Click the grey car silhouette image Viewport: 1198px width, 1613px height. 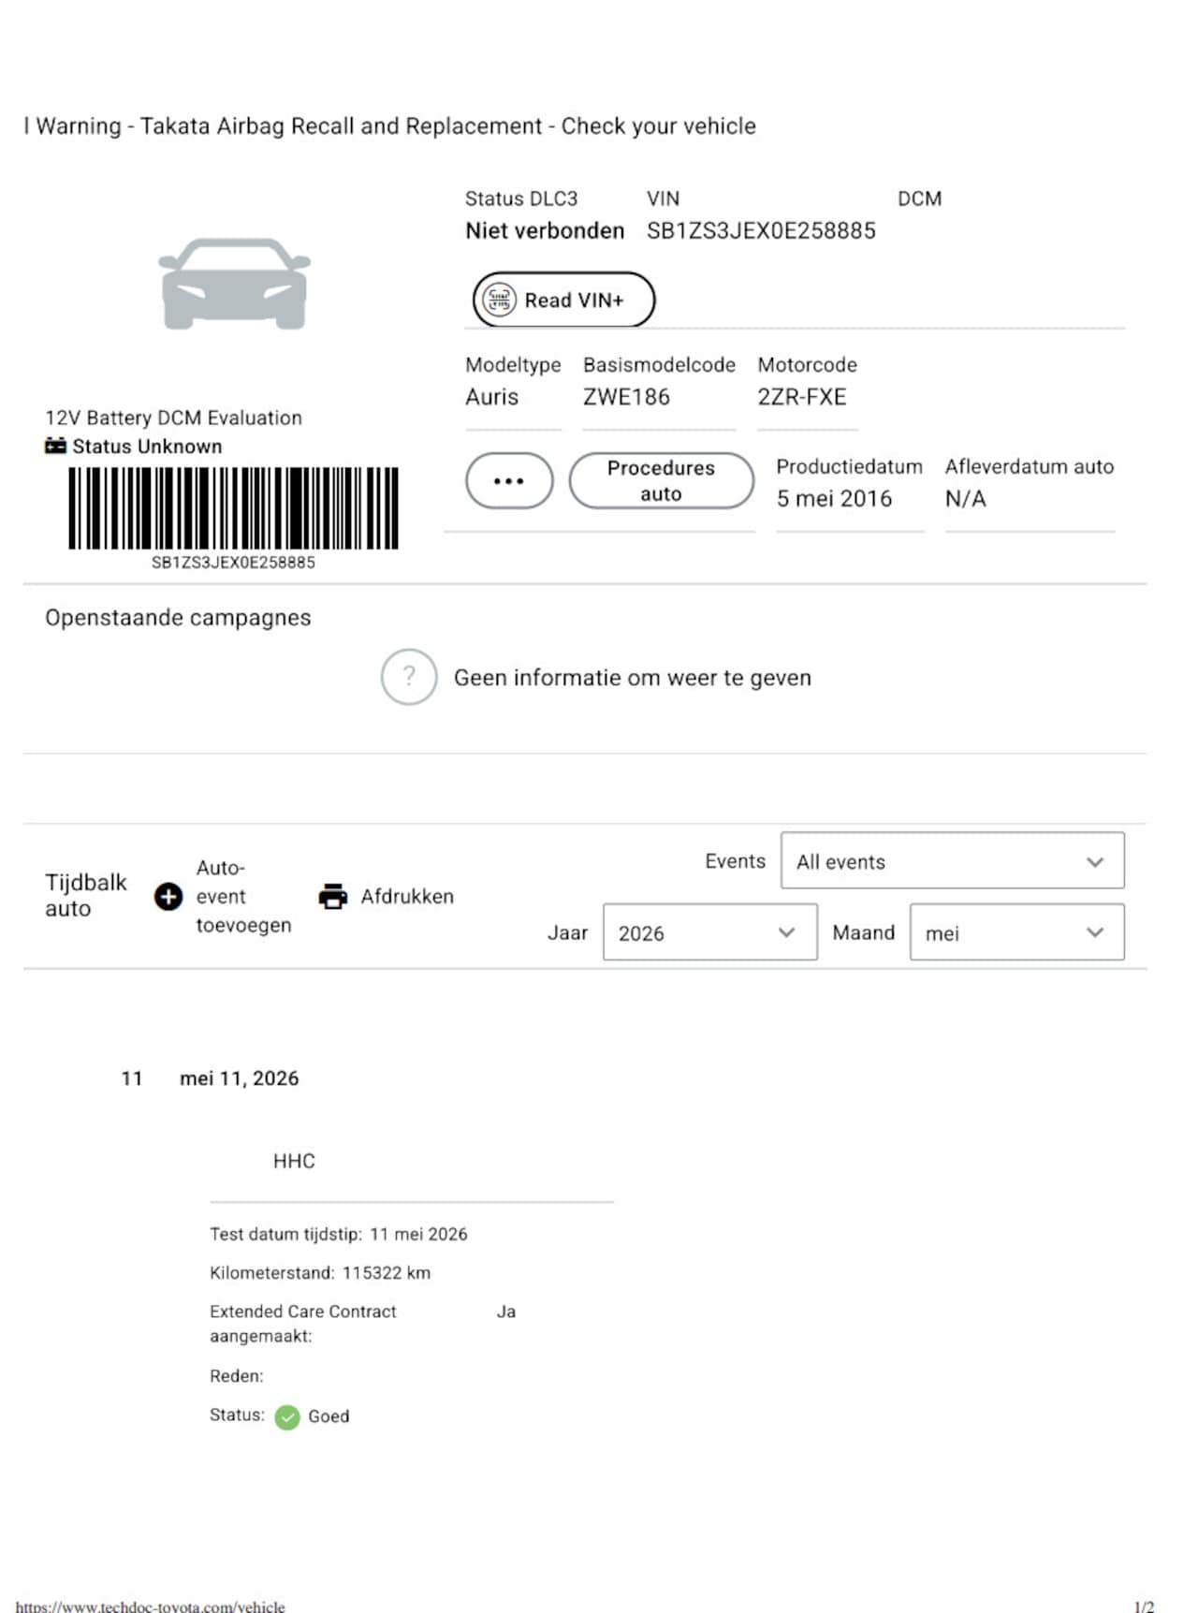click(234, 284)
